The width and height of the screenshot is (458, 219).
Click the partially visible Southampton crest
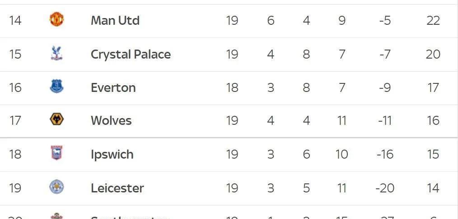click(x=56, y=216)
